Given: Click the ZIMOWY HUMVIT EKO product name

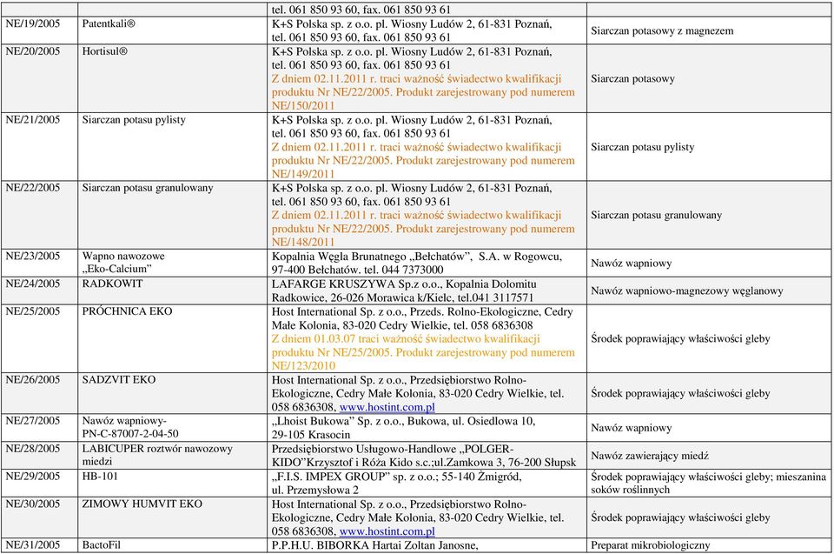Looking at the screenshot, I should pyautogui.click(x=142, y=504).
